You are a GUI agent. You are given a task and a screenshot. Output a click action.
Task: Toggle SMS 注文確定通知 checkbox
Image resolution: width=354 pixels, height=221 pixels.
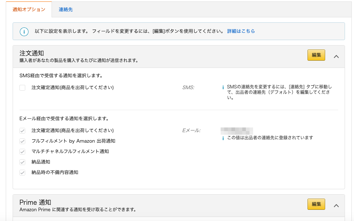point(22,87)
